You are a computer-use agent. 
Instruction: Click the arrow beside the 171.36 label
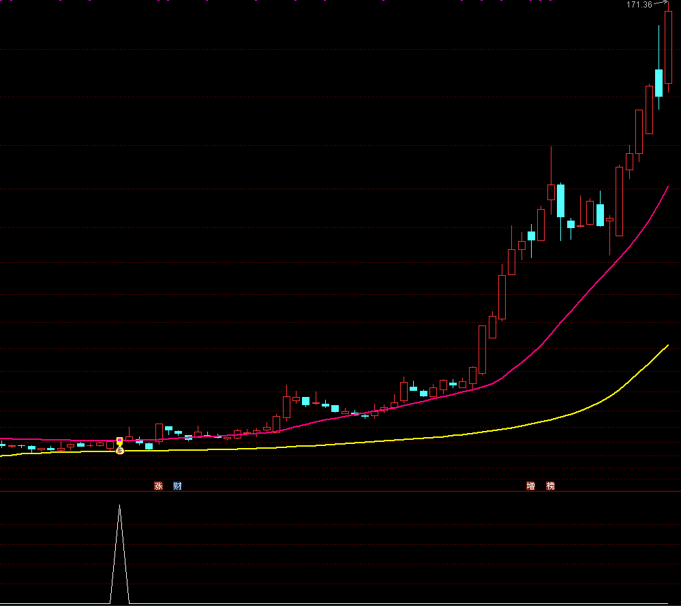(660, 3)
